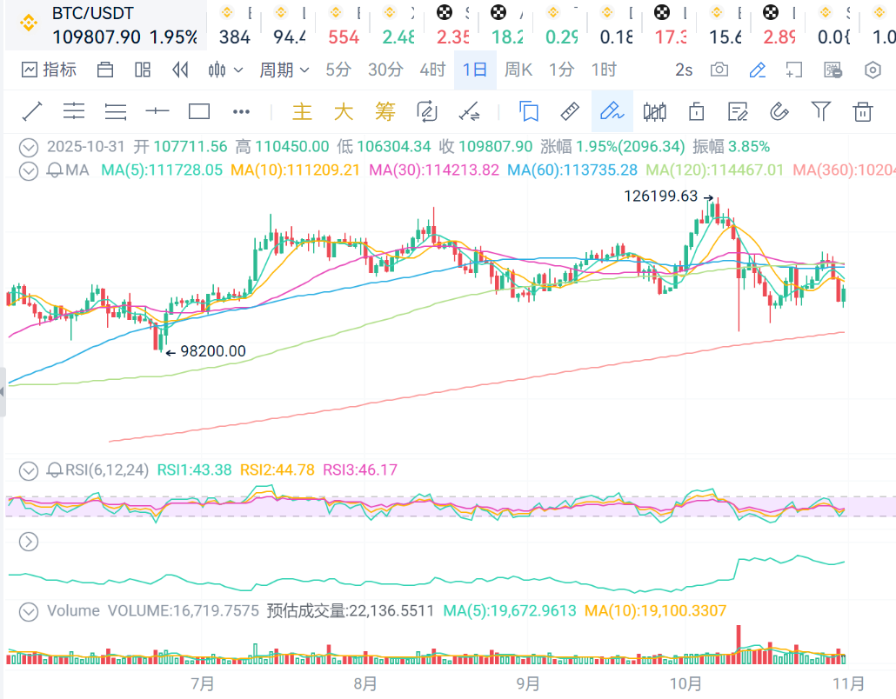The width and height of the screenshot is (896, 699).
Task: Switch to the 周K weekly timeframe
Action: click(x=518, y=70)
